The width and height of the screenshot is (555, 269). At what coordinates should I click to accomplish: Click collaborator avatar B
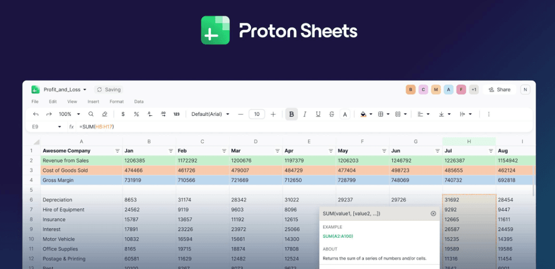pyautogui.click(x=410, y=90)
